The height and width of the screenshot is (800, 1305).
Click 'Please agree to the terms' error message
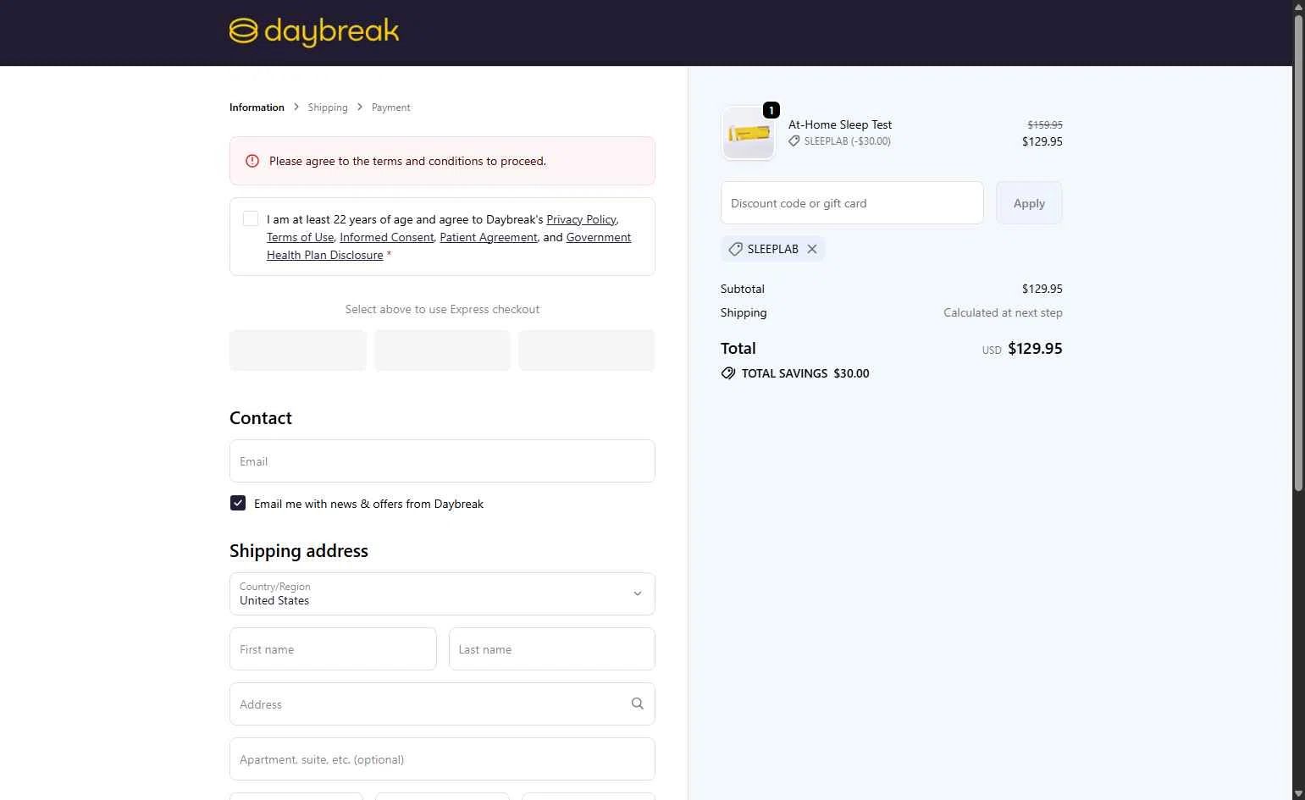(407, 161)
